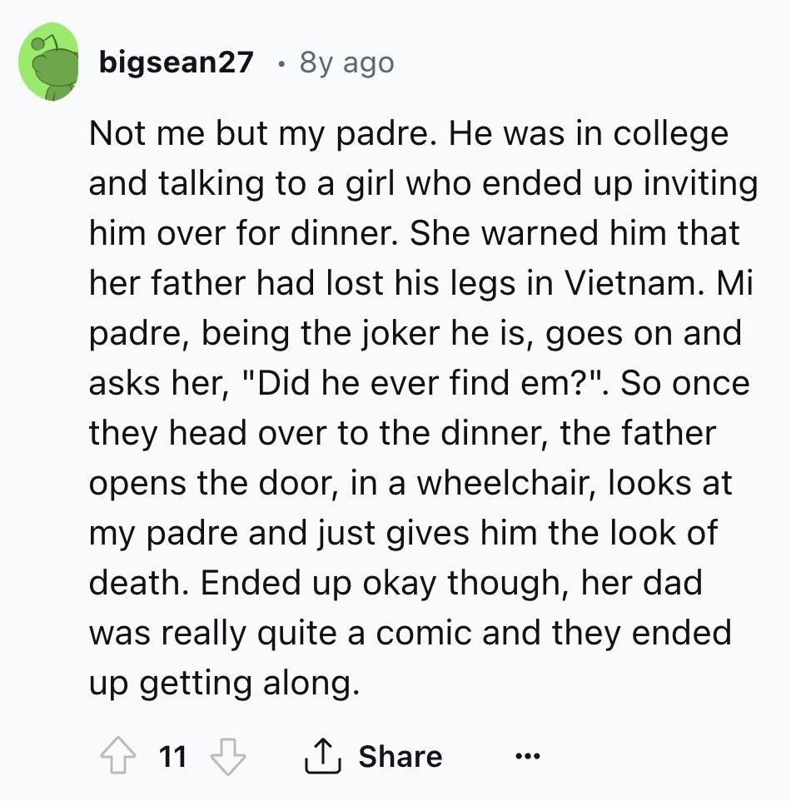This screenshot has width=791, height=801.
Task: Click the quoted 'Did he ever find em?' text
Action: 421,383
